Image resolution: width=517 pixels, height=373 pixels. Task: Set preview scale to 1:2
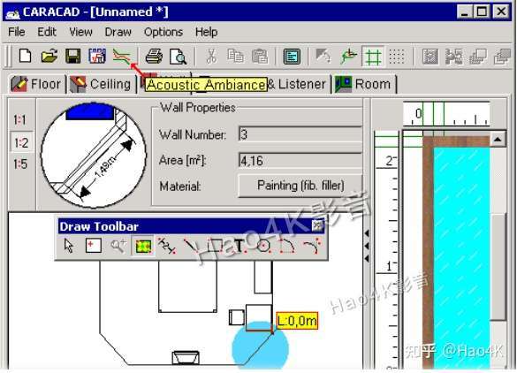(21, 142)
